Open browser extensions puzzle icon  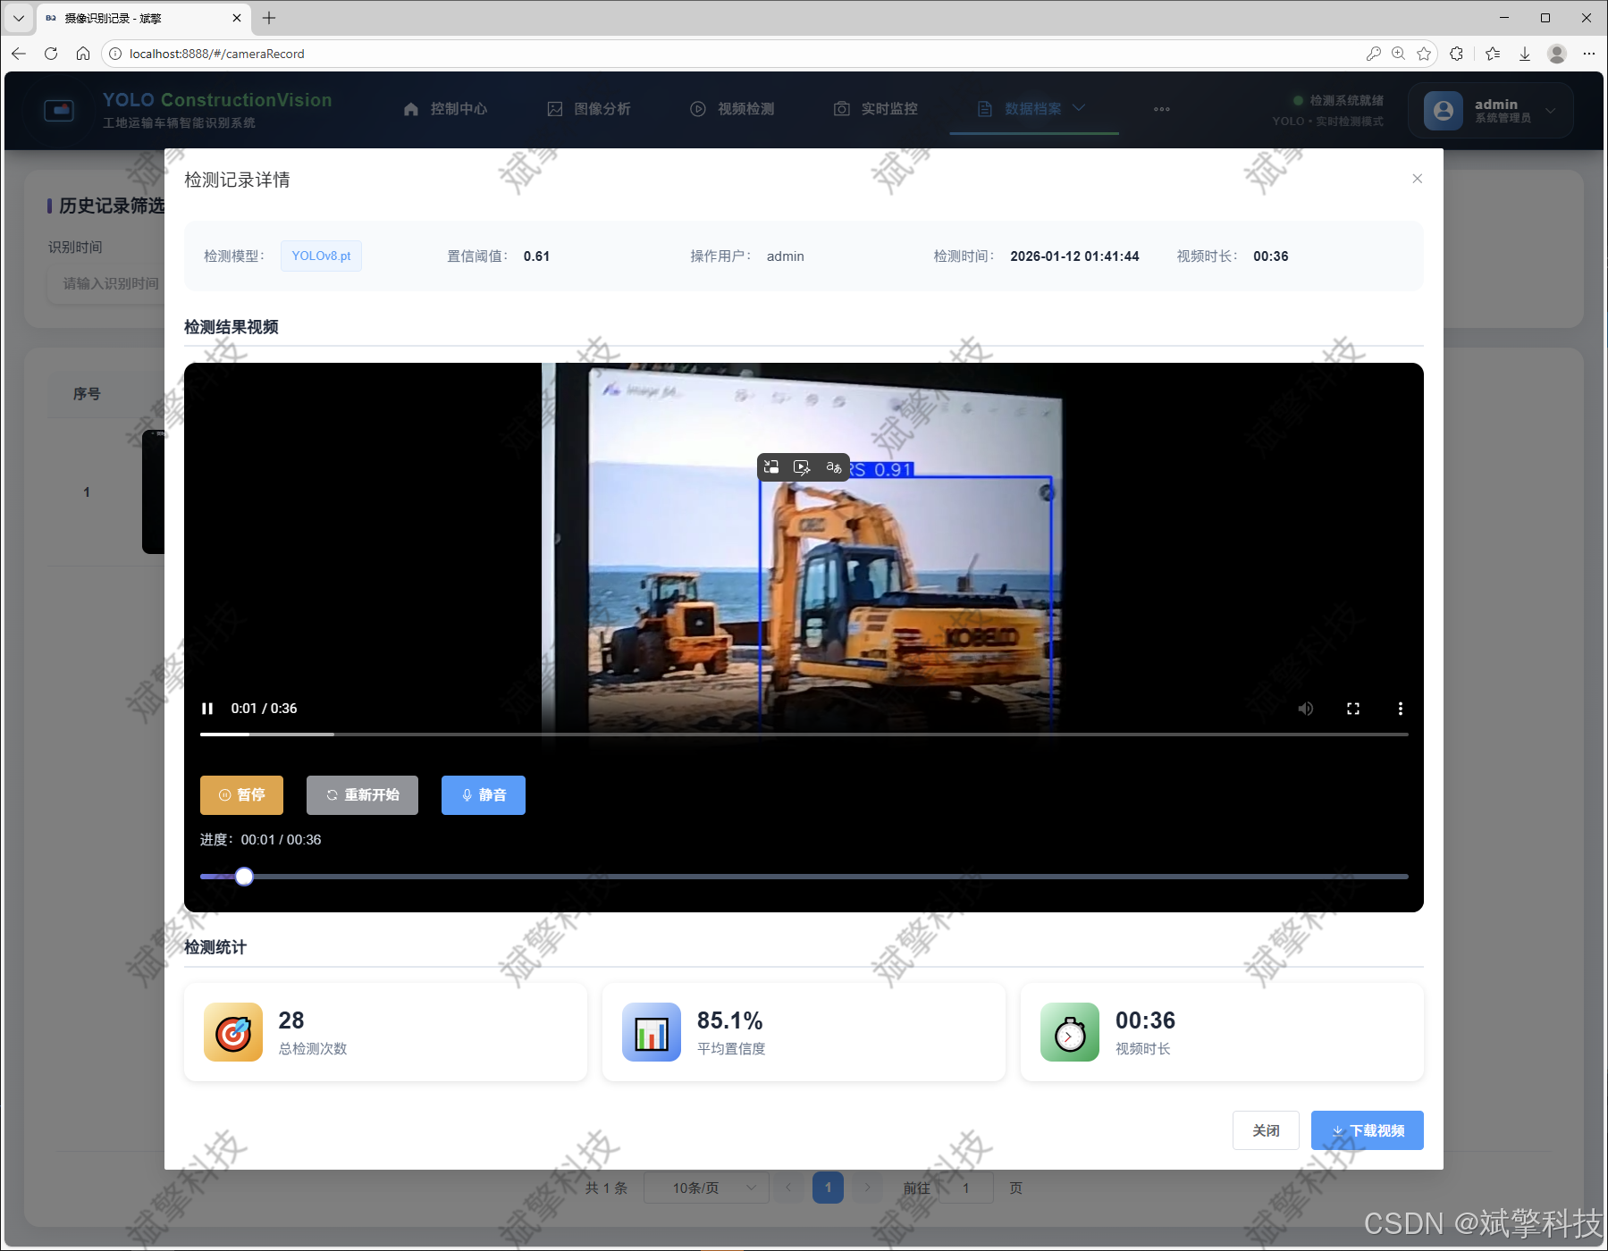pos(1457,54)
